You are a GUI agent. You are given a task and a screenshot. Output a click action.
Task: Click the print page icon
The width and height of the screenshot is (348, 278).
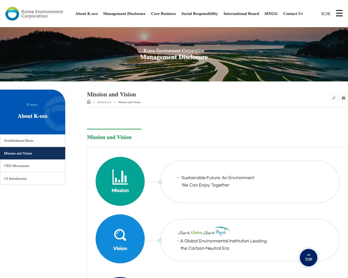point(344,98)
